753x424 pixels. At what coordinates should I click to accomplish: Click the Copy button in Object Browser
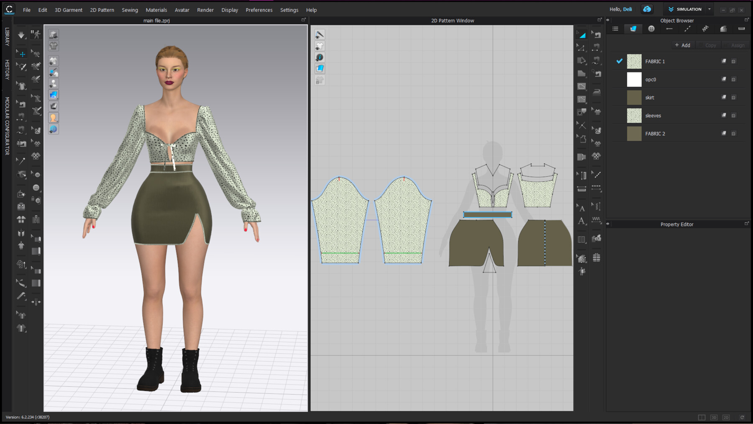pyautogui.click(x=710, y=45)
